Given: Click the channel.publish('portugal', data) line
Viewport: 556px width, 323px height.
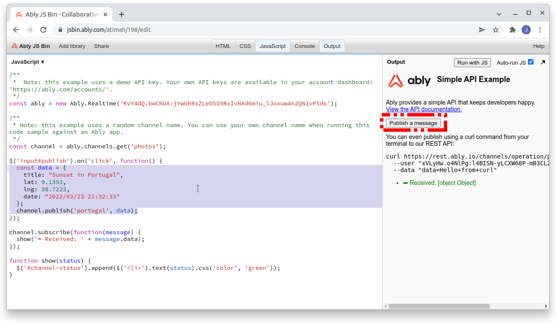Looking at the screenshot, I should tap(77, 211).
